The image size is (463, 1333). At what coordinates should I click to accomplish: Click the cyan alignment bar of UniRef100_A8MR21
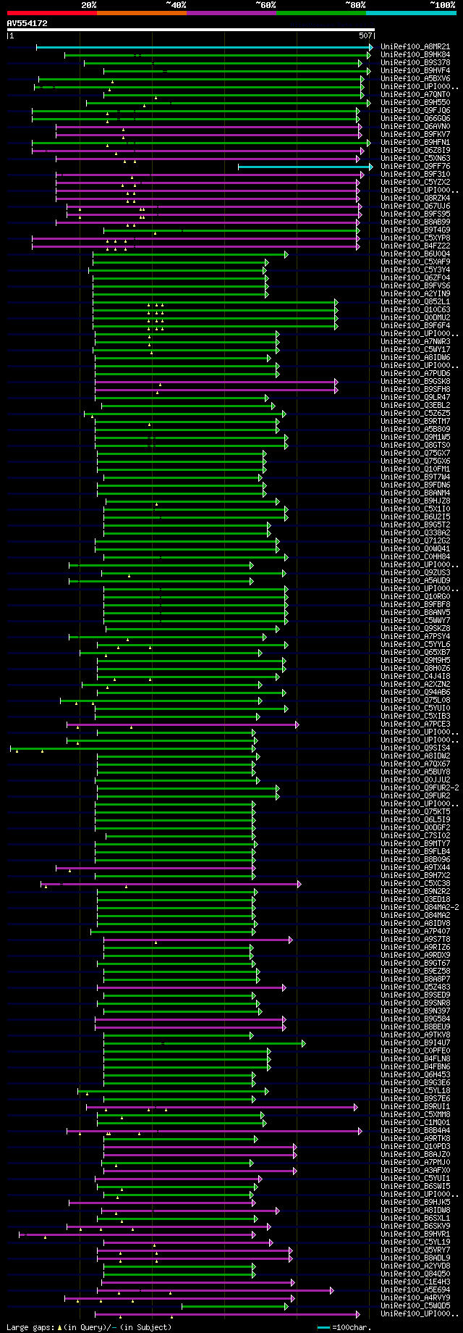[x=204, y=47]
